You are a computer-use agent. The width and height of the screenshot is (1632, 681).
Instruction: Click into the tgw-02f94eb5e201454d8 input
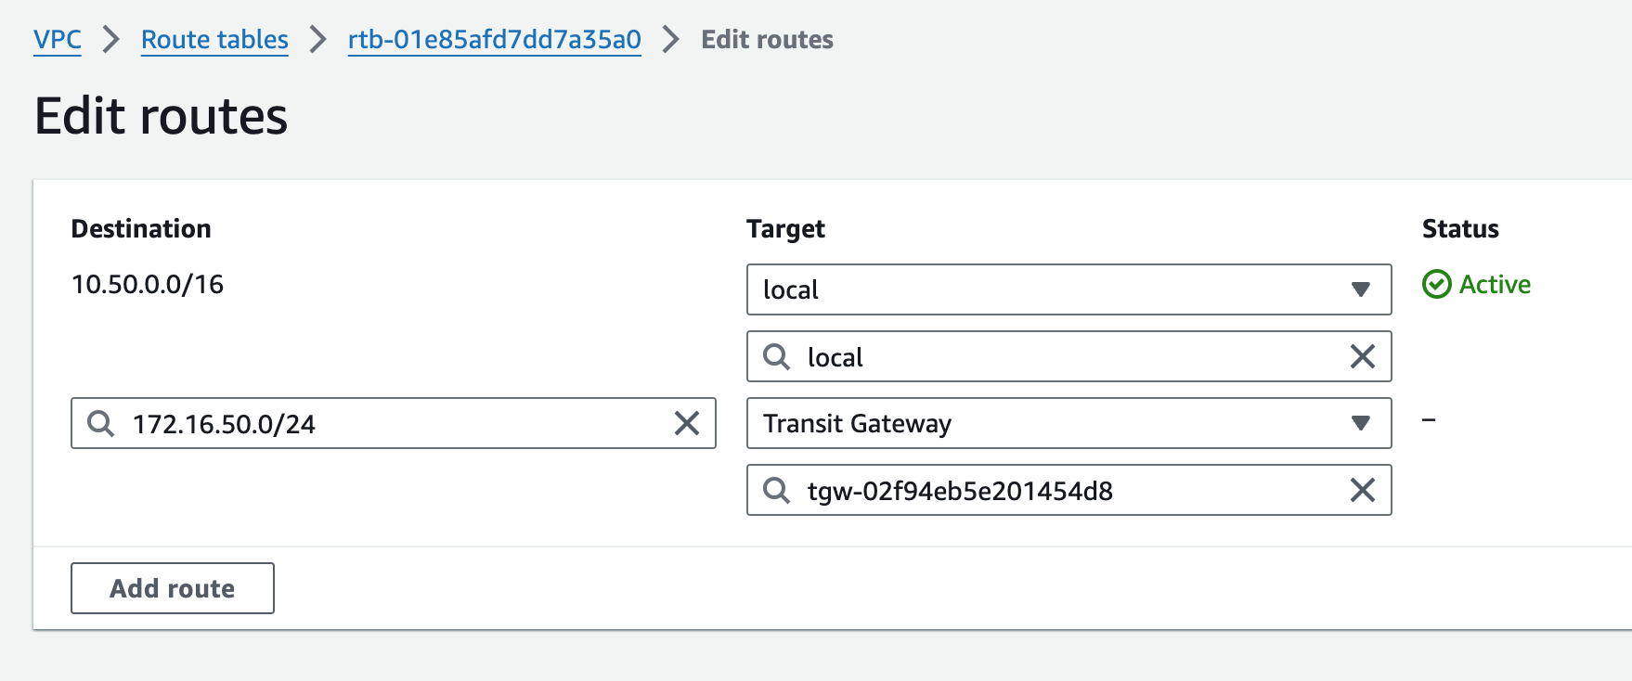(1069, 490)
